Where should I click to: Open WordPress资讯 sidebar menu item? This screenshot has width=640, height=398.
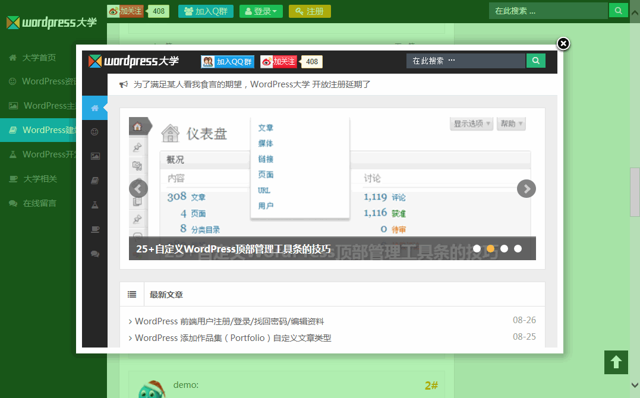click(39, 81)
